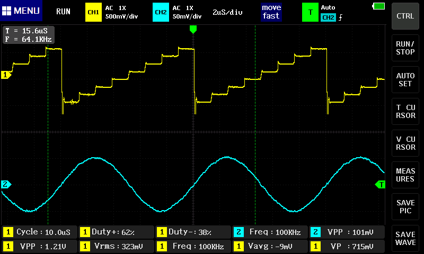This screenshot has width=424, height=254.
Task: Open the 2uS/div timebase setting
Action: pos(227,12)
